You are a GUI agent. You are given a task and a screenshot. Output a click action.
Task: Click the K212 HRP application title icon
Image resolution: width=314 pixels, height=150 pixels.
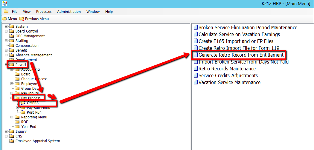click(4, 3)
